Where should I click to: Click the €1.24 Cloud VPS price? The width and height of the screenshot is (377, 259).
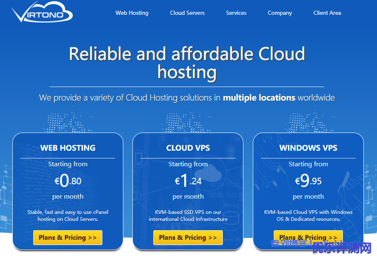tap(188, 181)
